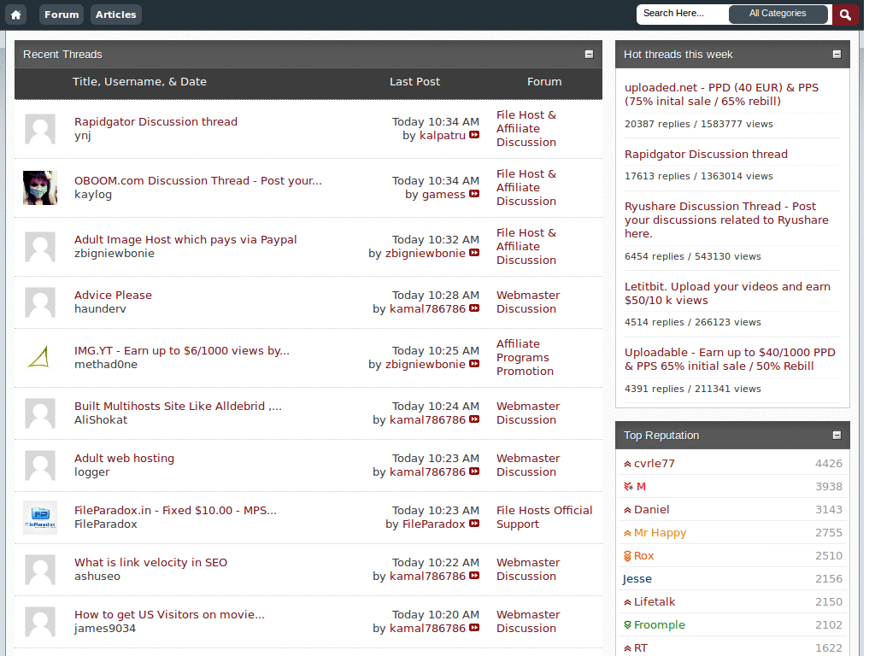This screenshot has width=875, height=656.
Task: Open Letitbit Upload your videos hot thread
Action: (727, 294)
